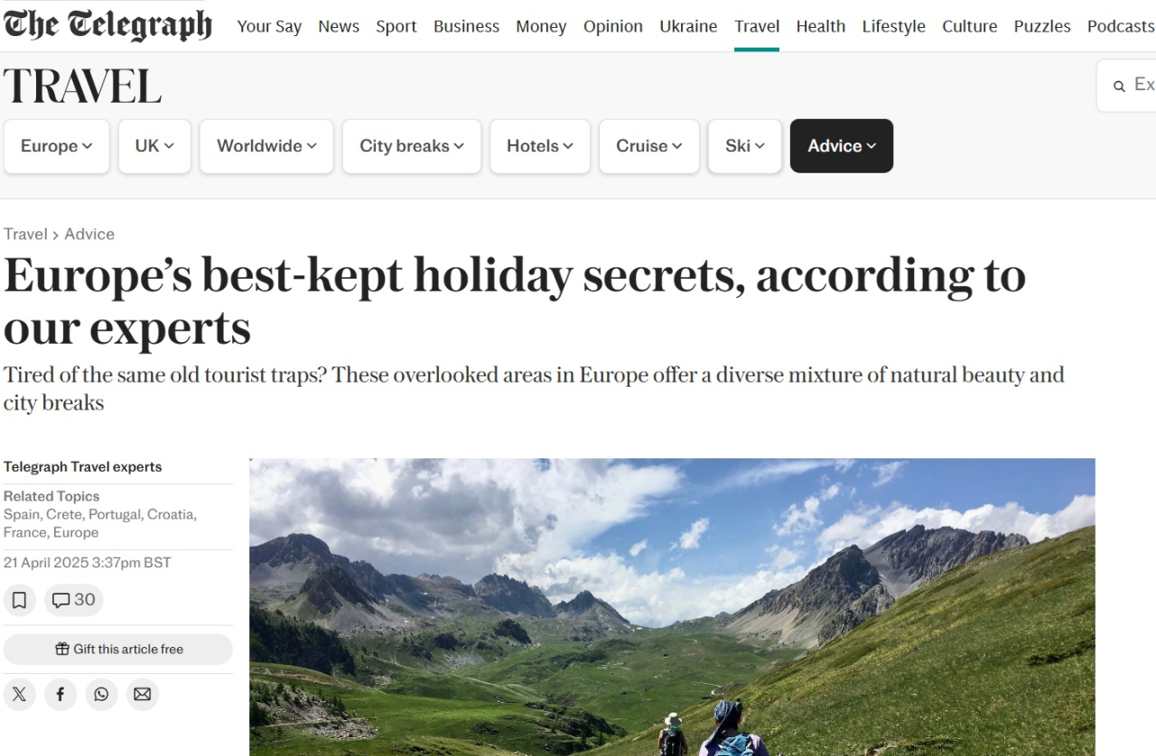Image resolution: width=1156 pixels, height=756 pixels.
Task: Click Gift this article free
Action: point(118,650)
